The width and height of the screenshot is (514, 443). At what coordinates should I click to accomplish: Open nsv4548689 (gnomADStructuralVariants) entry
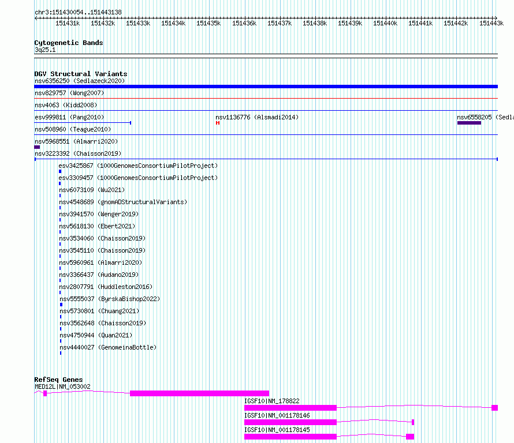123,202
